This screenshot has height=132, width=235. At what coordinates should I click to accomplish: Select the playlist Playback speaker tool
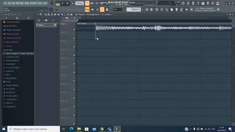coord(72,15)
